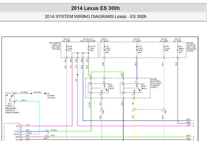The width and height of the screenshot is (207, 141).
Task: Click the 'A/C-B FUSE 7.5A' label
Action: [70, 48]
